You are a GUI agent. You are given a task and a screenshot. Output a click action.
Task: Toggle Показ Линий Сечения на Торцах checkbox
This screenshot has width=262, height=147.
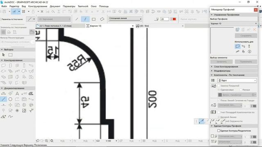pyautogui.click(x=219, y=100)
